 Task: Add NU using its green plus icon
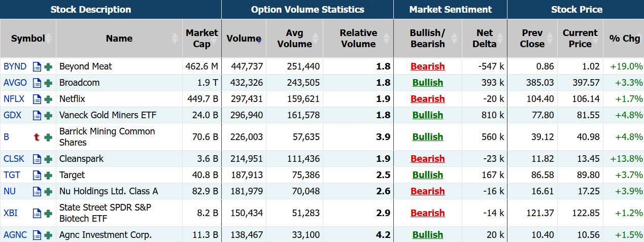pos(48,191)
